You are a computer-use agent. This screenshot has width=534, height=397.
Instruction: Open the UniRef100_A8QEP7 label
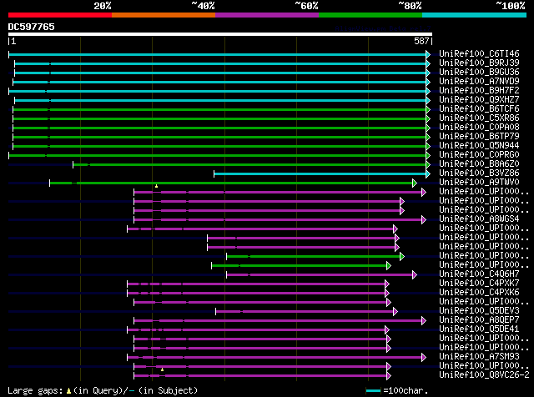pyautogui.click(x=479, y=320)
